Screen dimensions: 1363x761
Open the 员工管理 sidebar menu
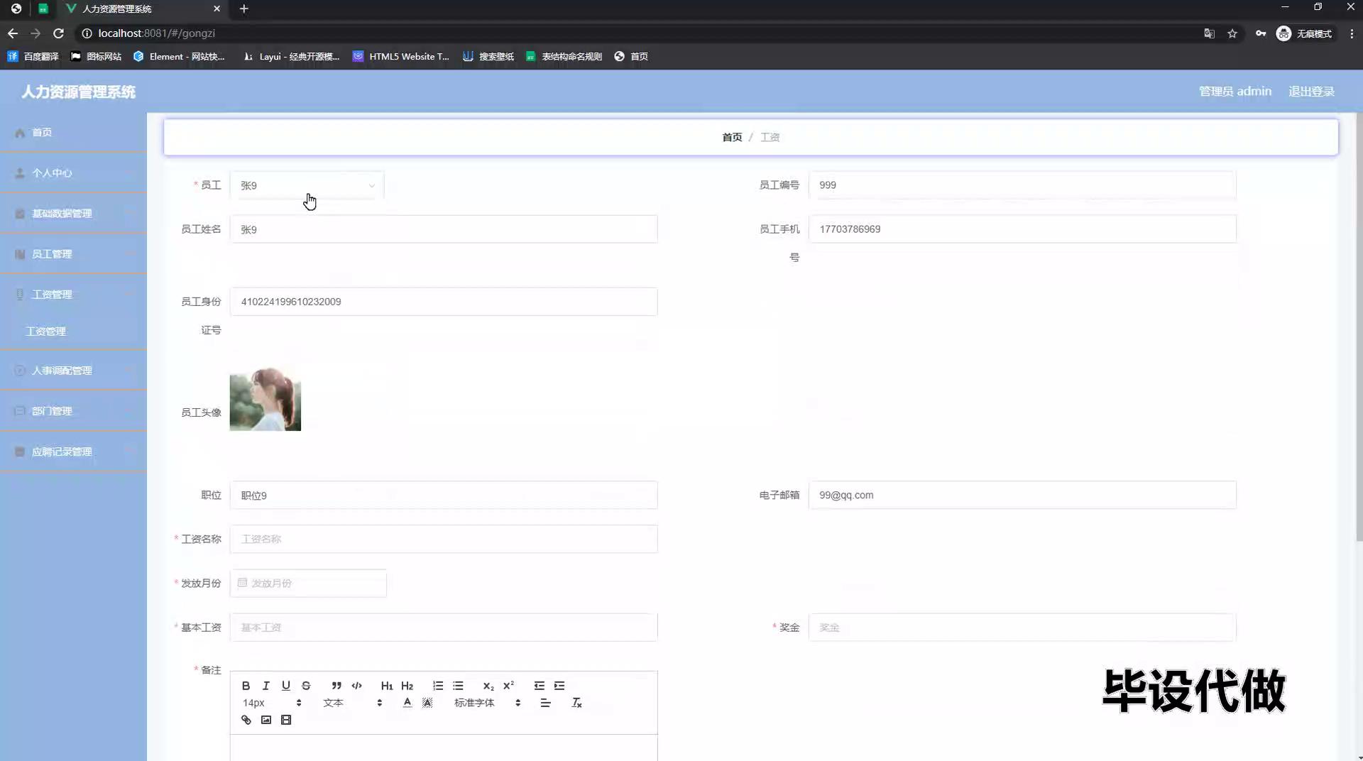[x=73, y=254]
